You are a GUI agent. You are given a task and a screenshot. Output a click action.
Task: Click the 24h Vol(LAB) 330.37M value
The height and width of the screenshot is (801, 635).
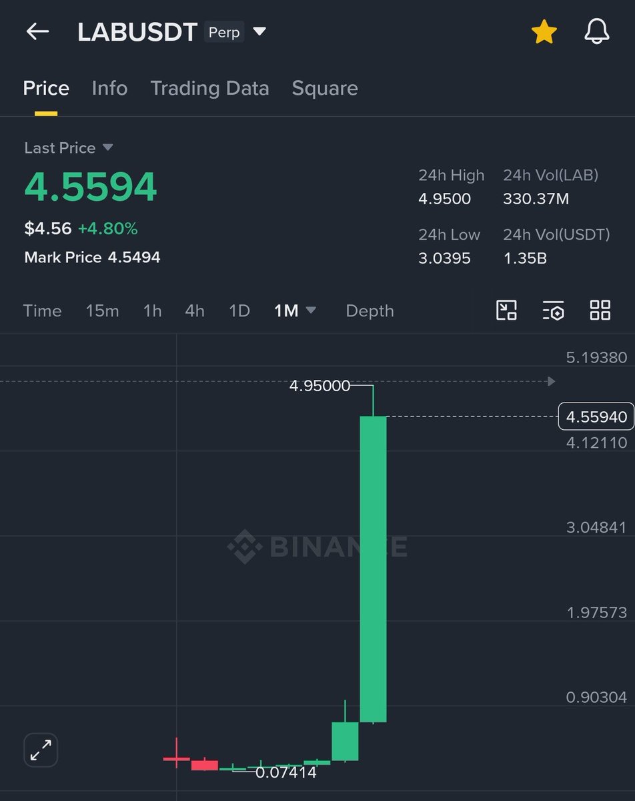pos(536,198)
